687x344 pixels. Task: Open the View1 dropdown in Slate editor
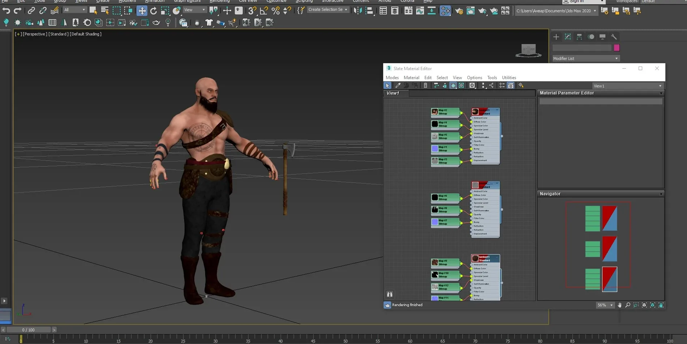coord(628,86)
